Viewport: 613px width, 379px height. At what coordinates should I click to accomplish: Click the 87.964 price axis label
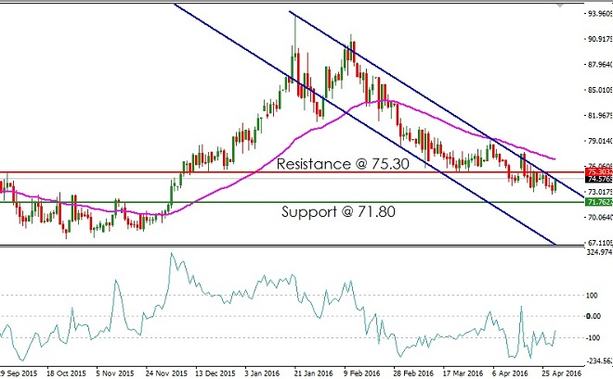pos(600,64)
